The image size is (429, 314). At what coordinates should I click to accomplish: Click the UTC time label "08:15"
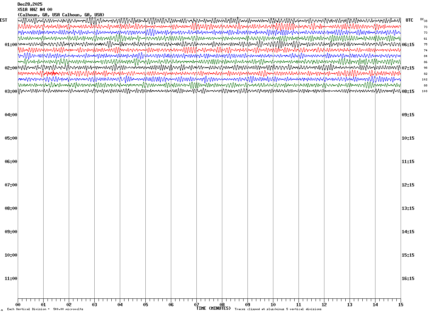coord(408,91)
